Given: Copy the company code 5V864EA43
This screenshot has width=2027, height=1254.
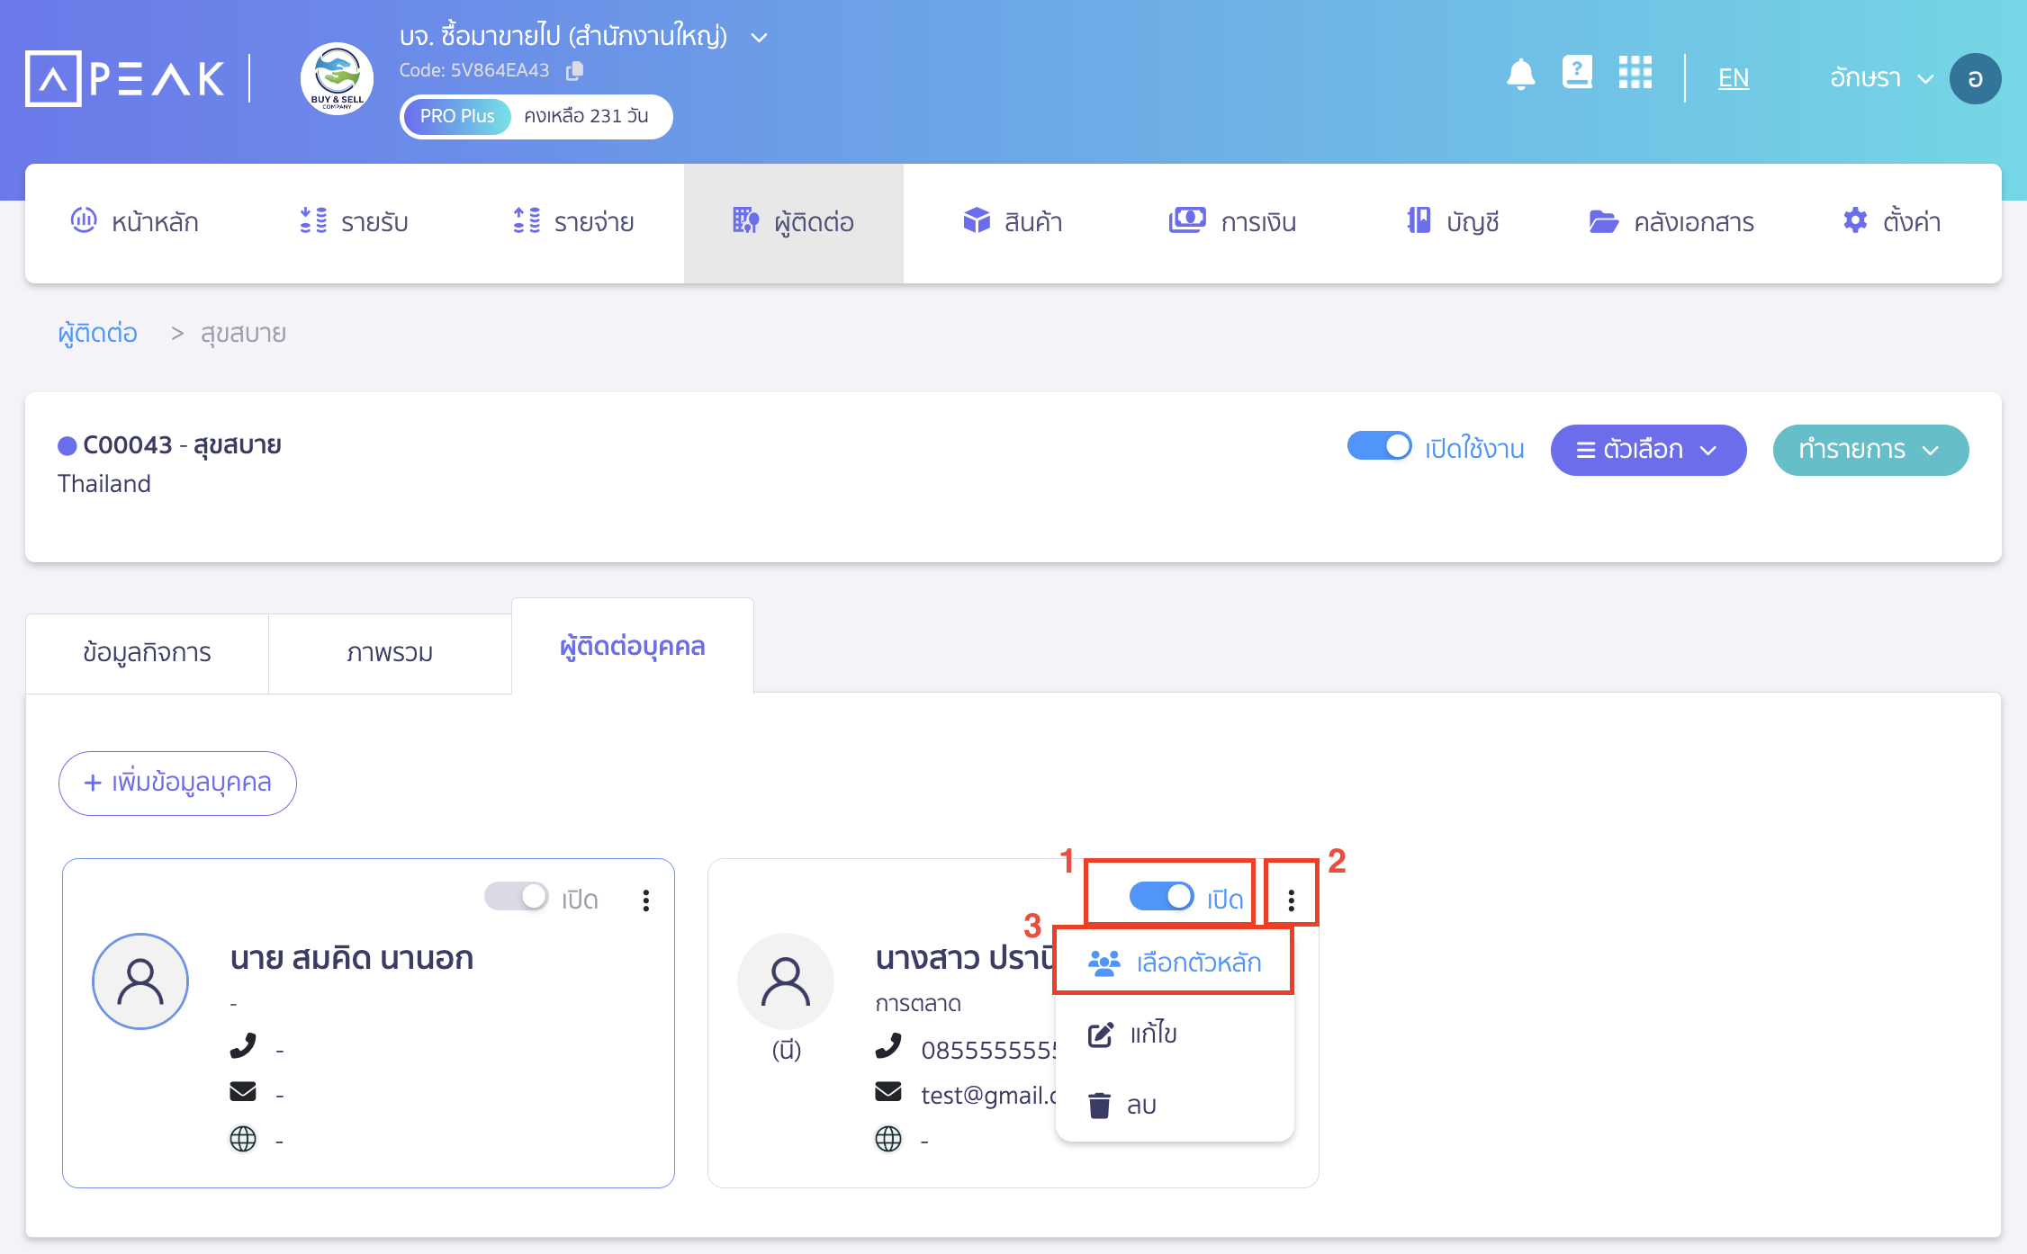Looking at the screenshot, I should tap(574, 70).
